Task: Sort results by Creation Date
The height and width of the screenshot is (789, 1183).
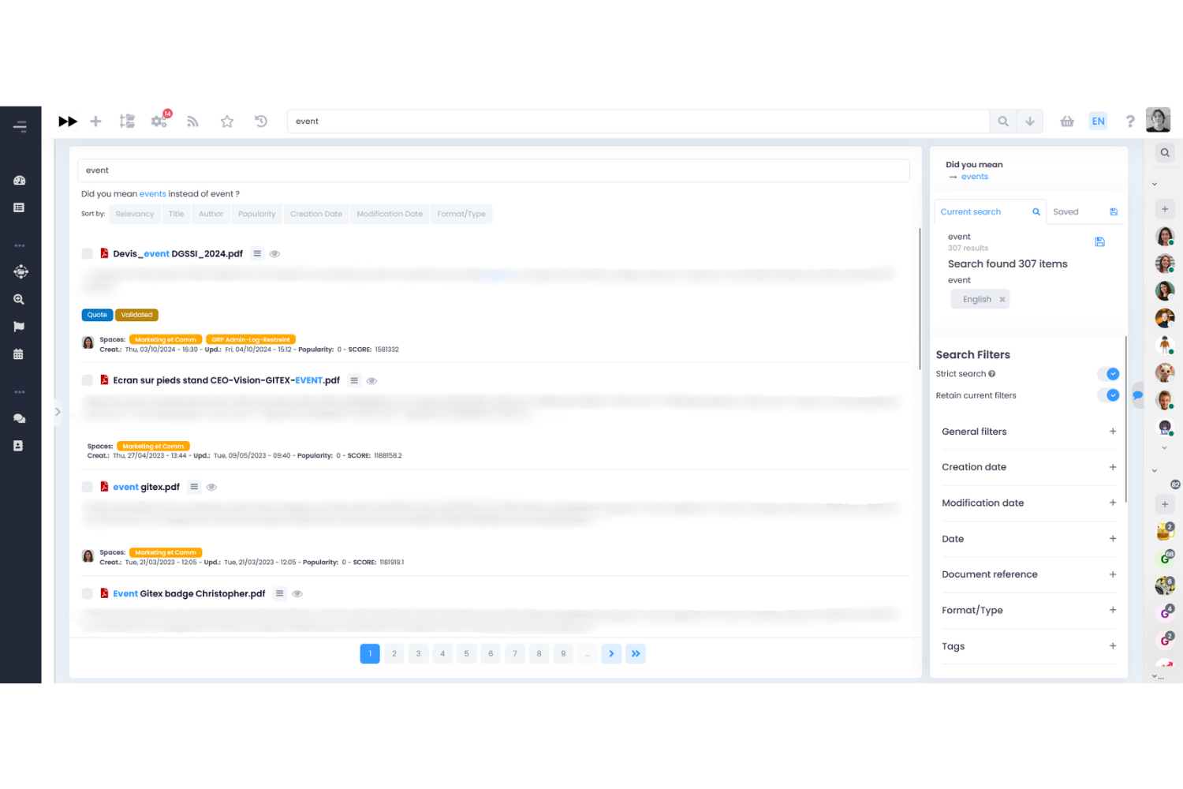Action: (316, 214)
